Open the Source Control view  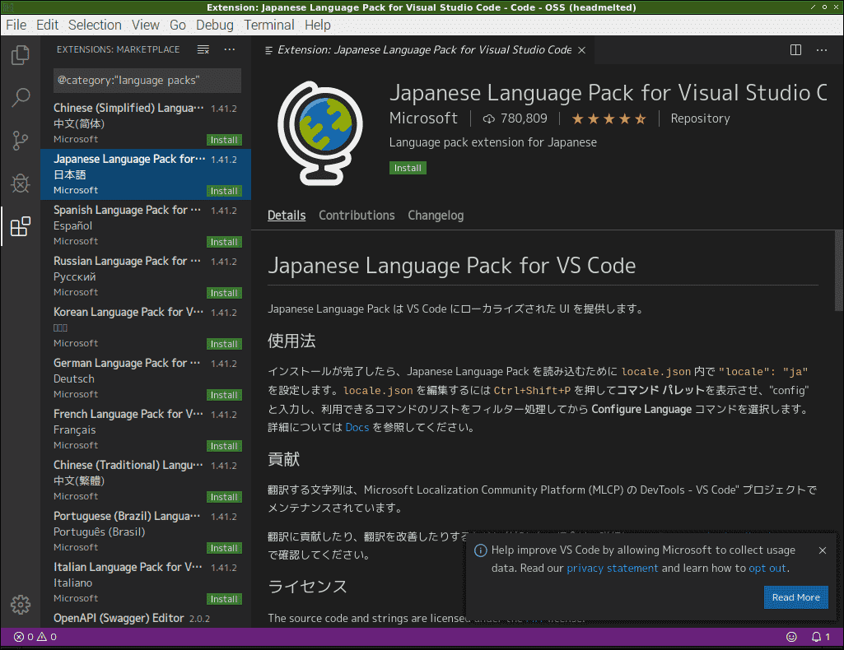point(21,141)
